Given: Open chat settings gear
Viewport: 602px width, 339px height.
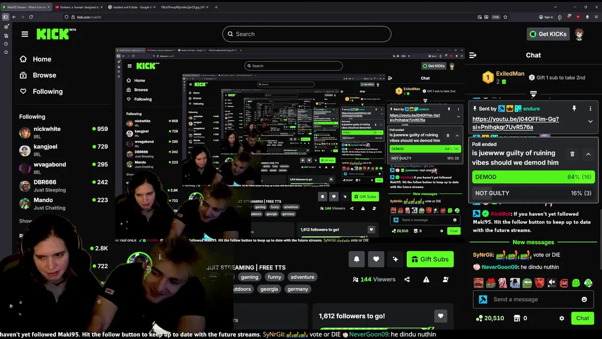Looking at the screenshot, I should click(562, 318).
